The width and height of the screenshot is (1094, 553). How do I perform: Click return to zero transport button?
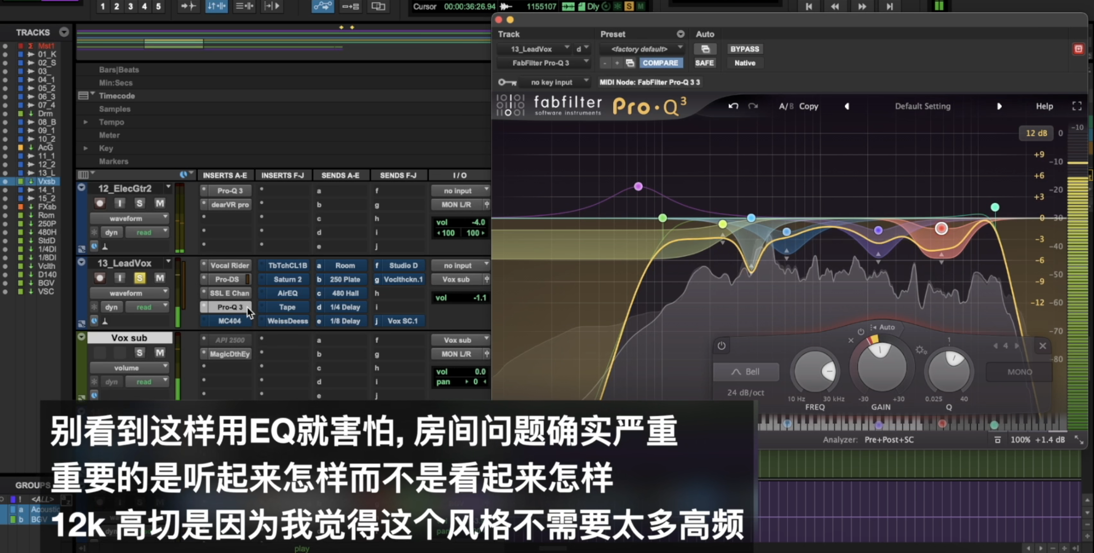tap(809, 6)
